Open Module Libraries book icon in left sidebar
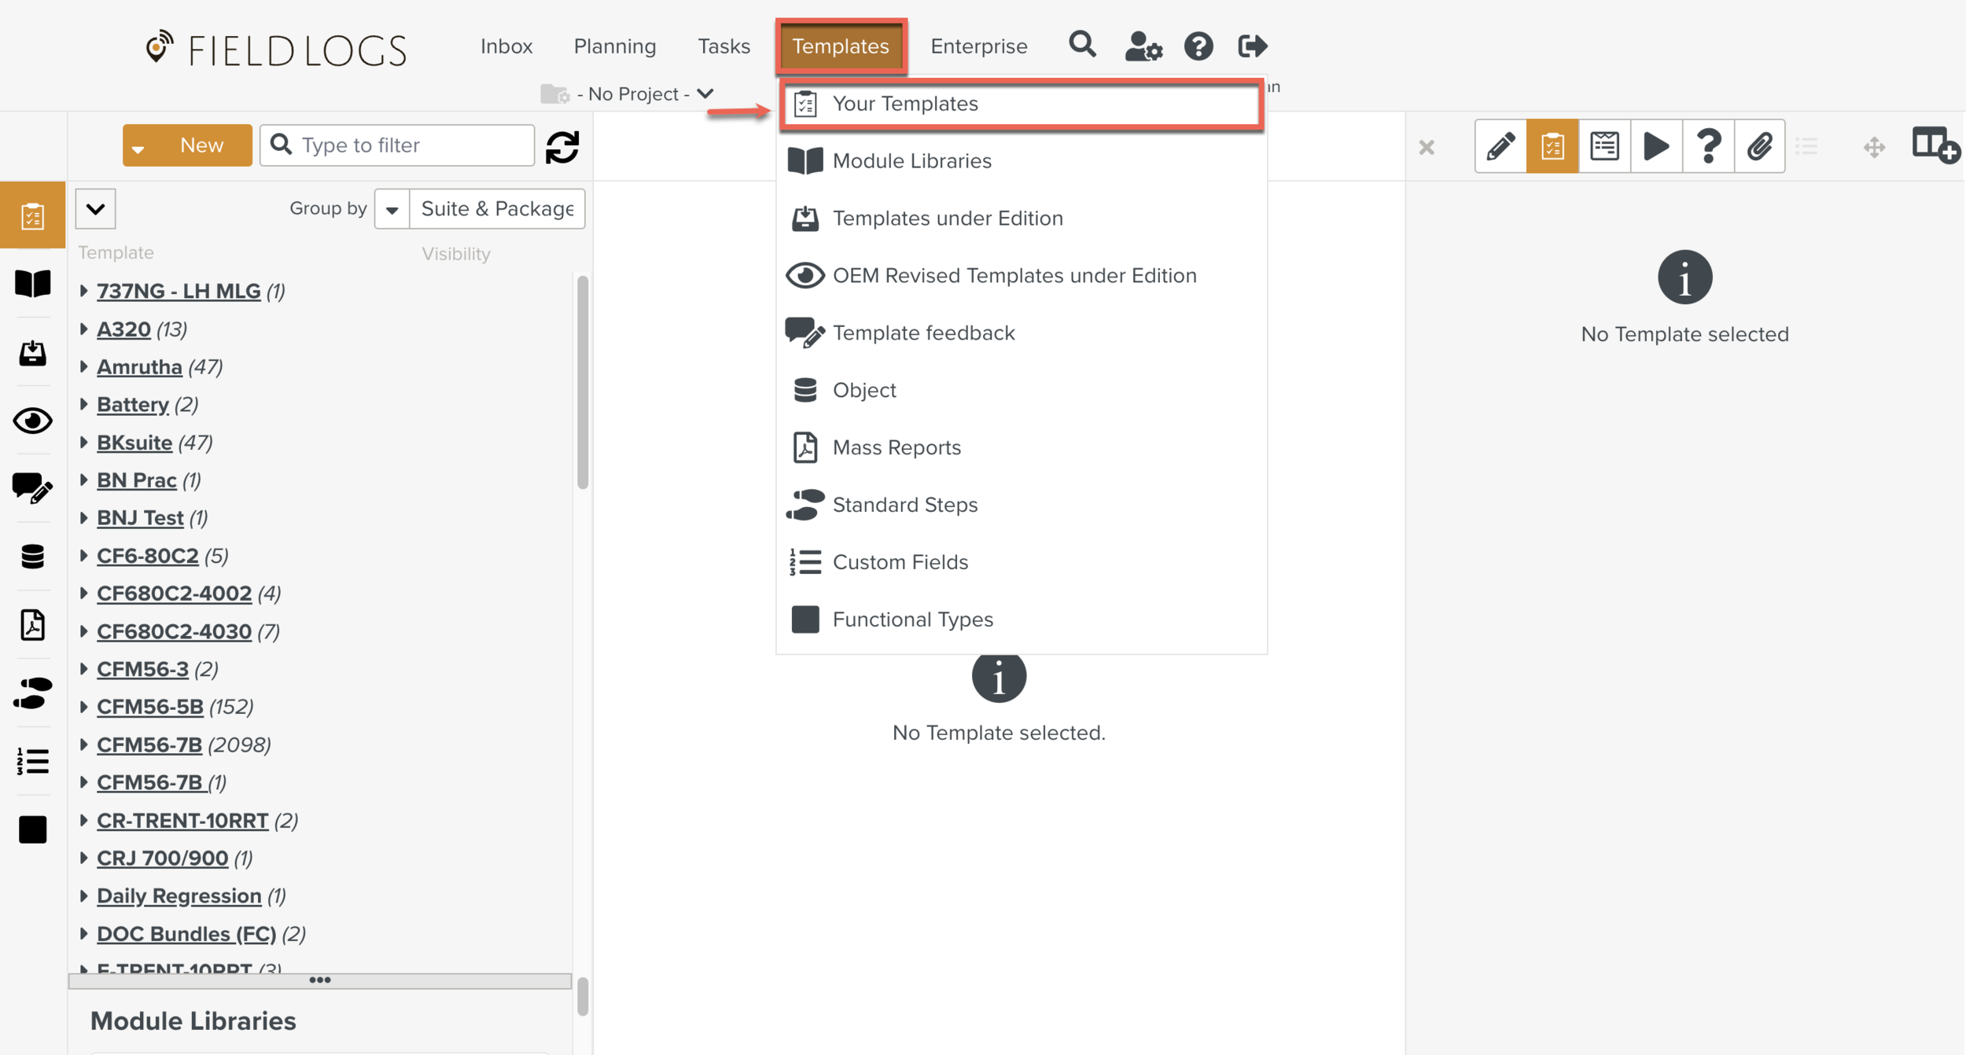The width and height of the screenshot is (1966, 1055). pyautogui.click(x=32, y=284)
